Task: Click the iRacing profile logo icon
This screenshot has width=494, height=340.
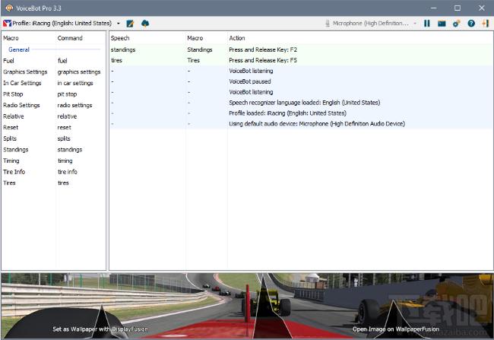Action: click(7, 24)
